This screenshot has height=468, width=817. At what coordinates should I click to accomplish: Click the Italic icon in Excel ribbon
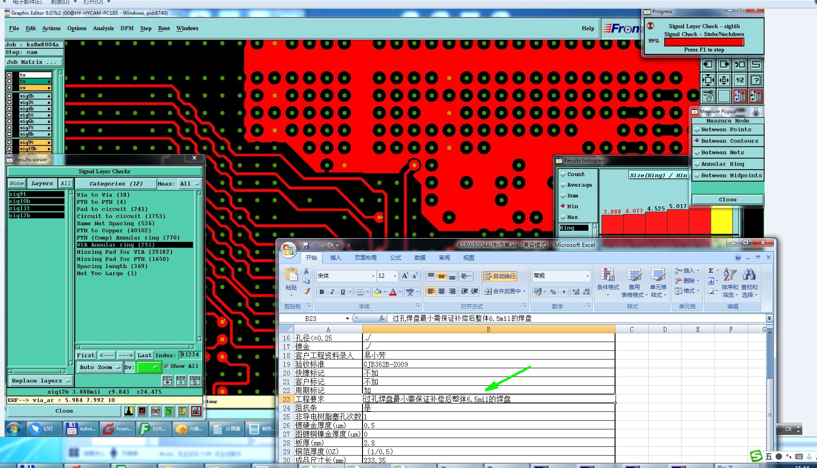(x=332, y=292)
